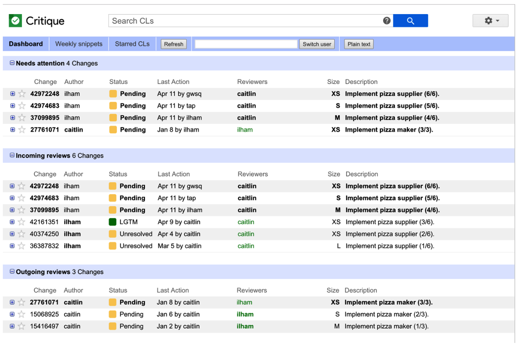Viewport: 522px width, 349px height.
Task: Open the gear settings dropdown
Action: tap(490, 21)
